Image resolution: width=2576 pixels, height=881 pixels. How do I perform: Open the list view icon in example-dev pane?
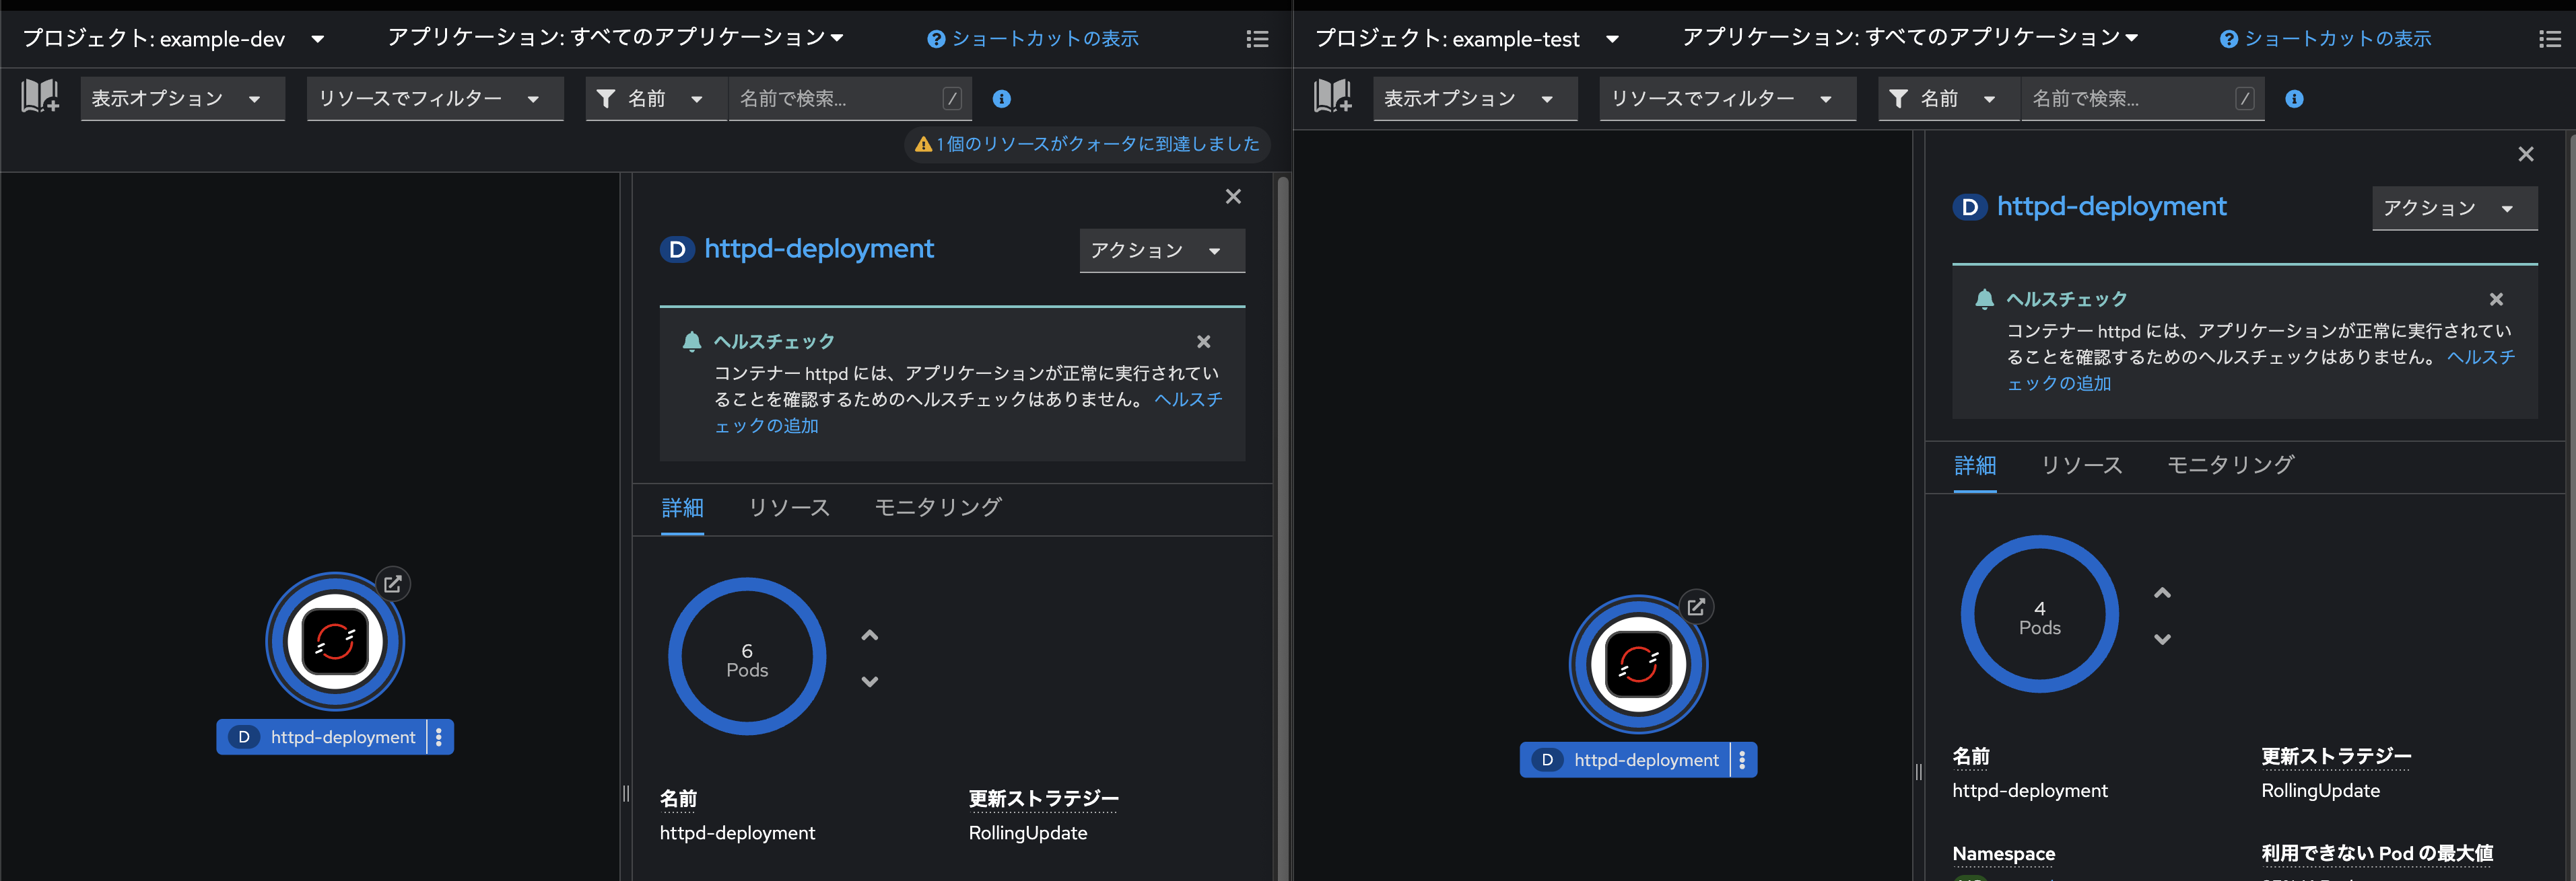[x=1257, y=39]
